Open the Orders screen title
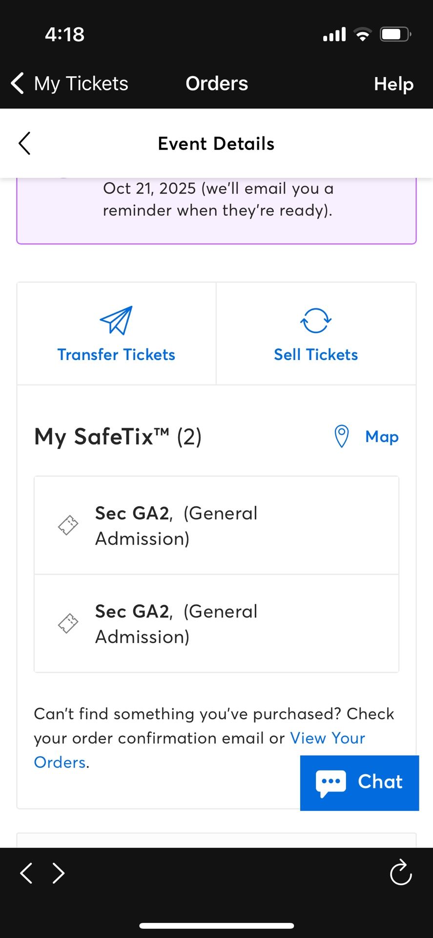Viewport: 433px width, 938px height. (x=216, y=83)
